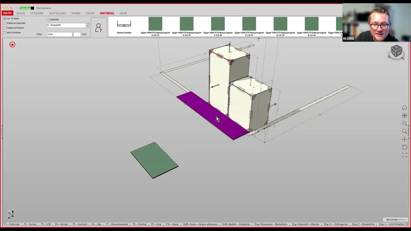Open the AUFTEILUNG tab
This screenshot has width=411, height=231.
(57, 13)
